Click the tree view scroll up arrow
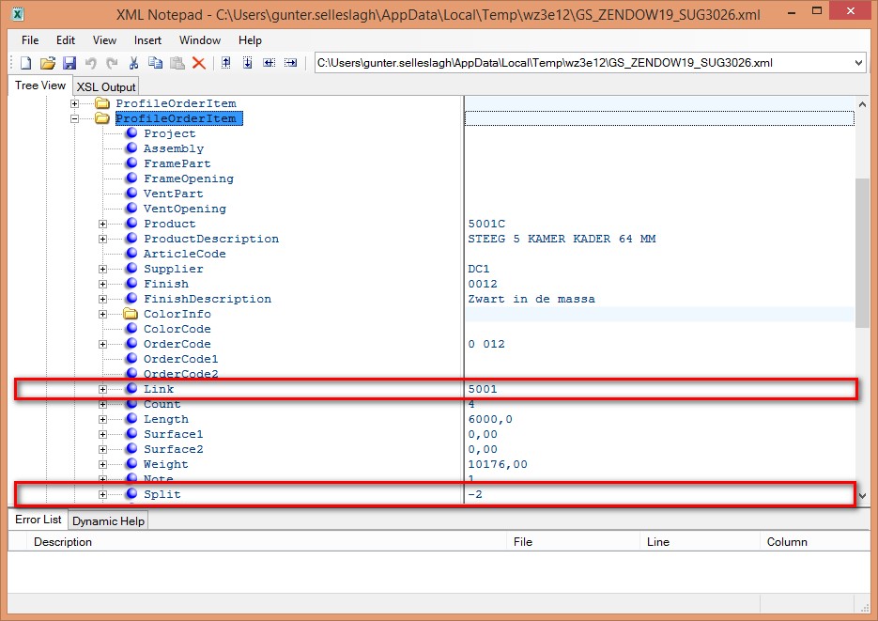Viewport: 878px width, 621px height. [x=862, y=104]
